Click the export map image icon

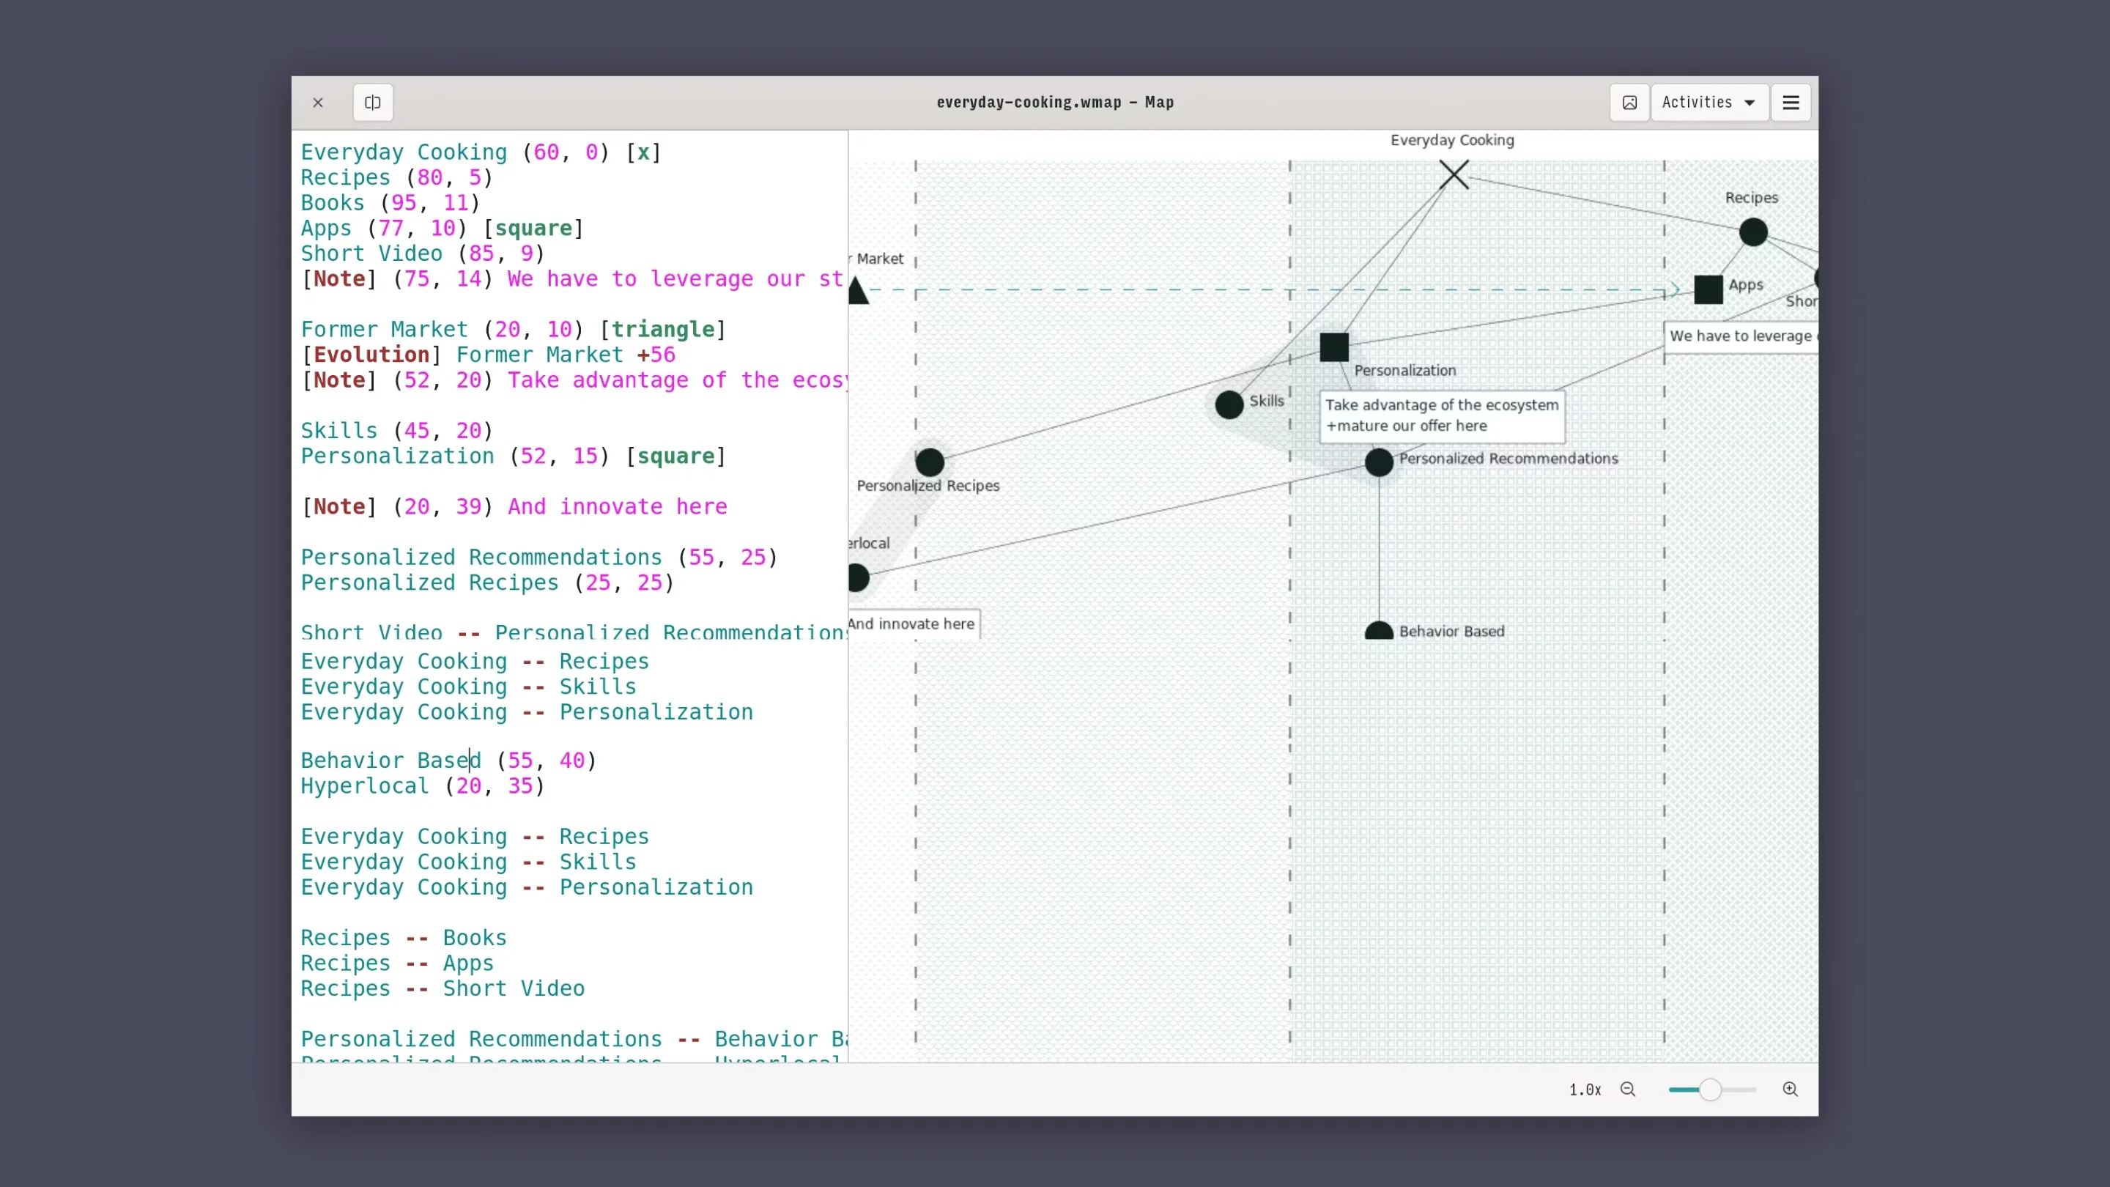pos(1629,103)
